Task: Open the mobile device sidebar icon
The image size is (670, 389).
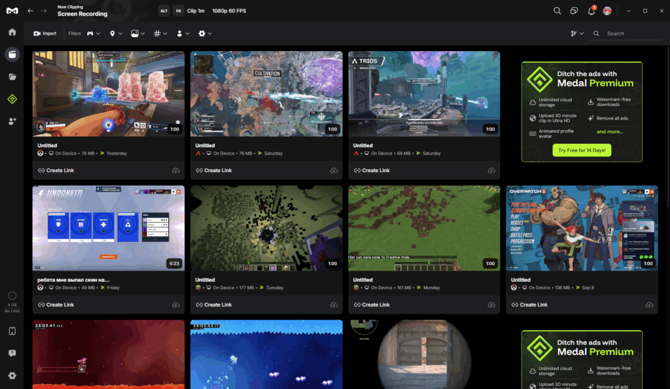Action: [12, 331]
